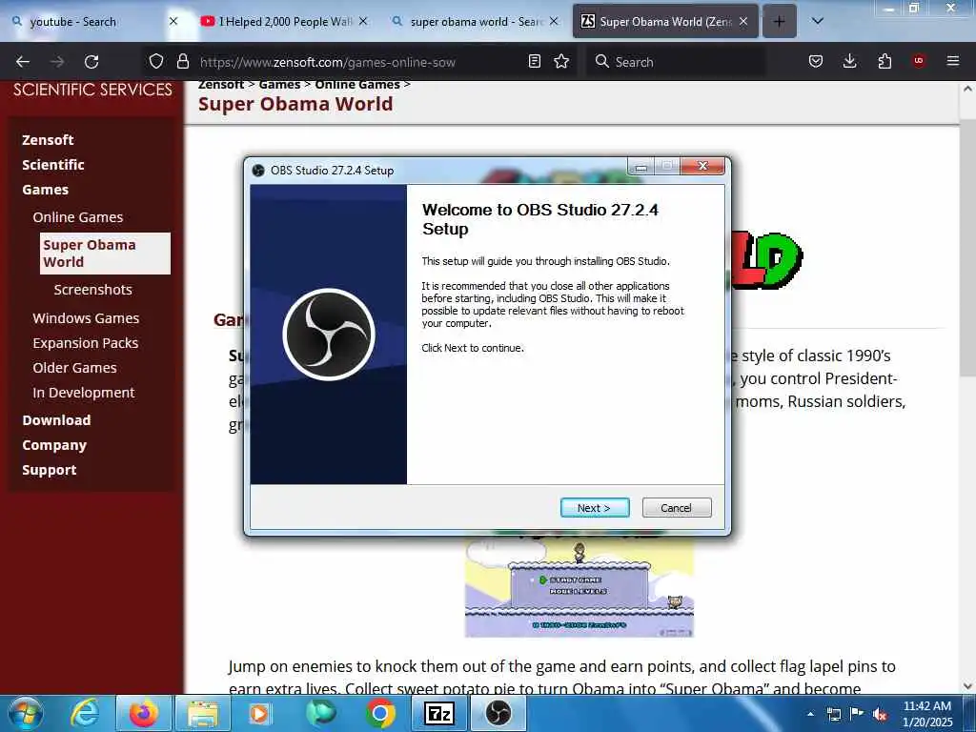Screen dimensions: 976x732
Task: Open 7-Zip from the taskbar
Action: click(438, 713)
